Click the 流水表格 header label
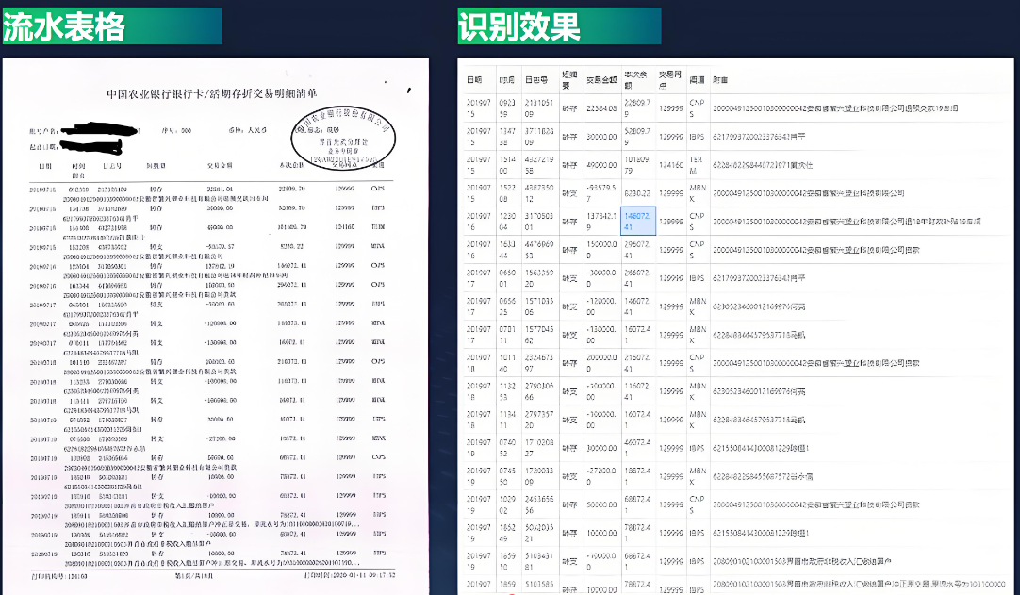1020x595 pixels. [x=64, y=27]
